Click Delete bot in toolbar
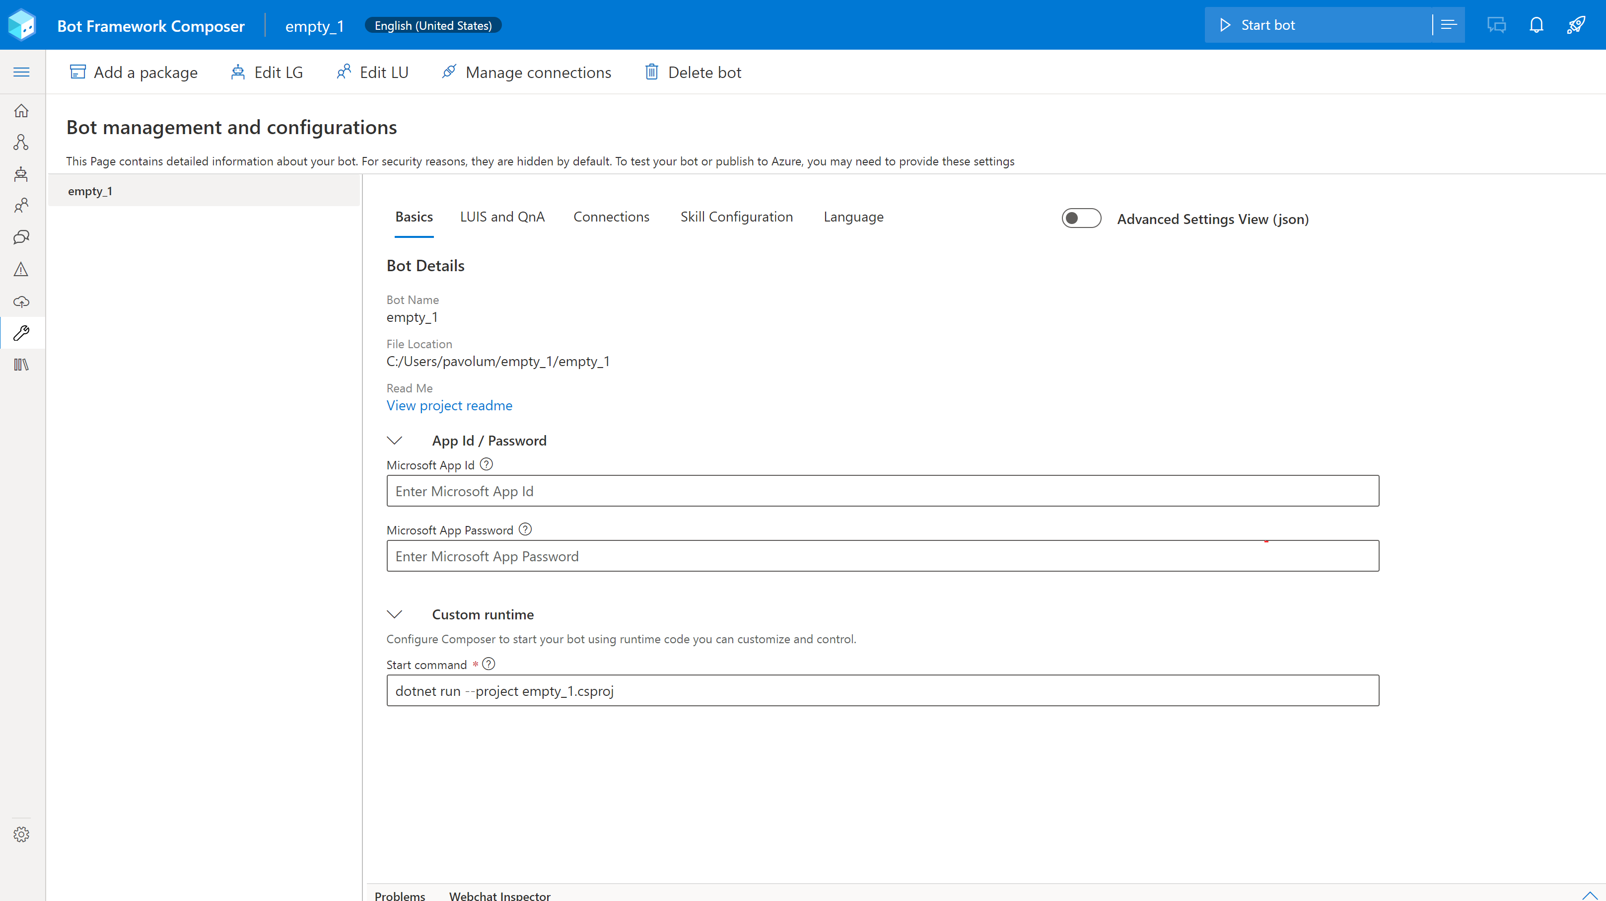 click(693, 73)
